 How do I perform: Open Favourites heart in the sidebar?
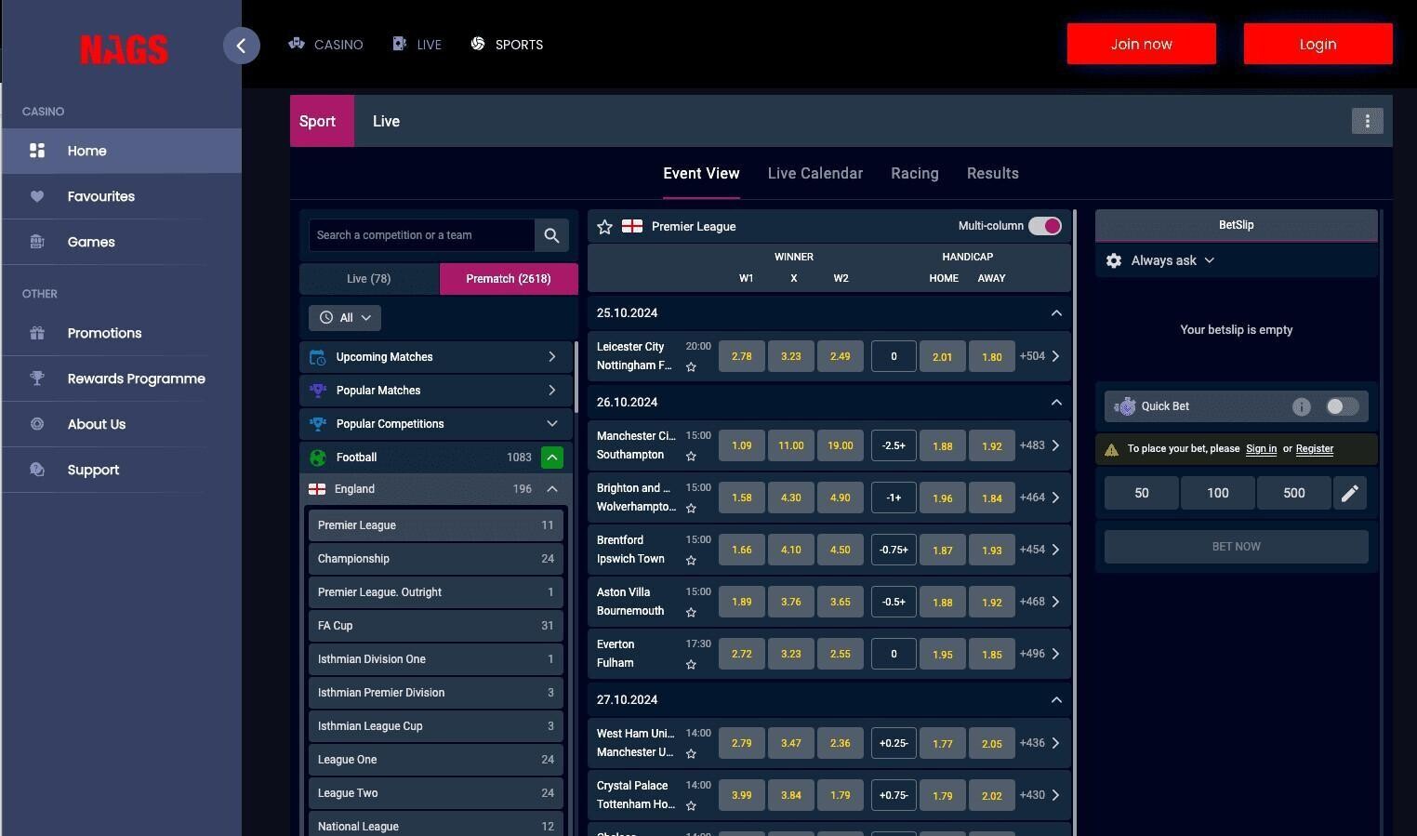pyautogui.click(x=122, y=196)
